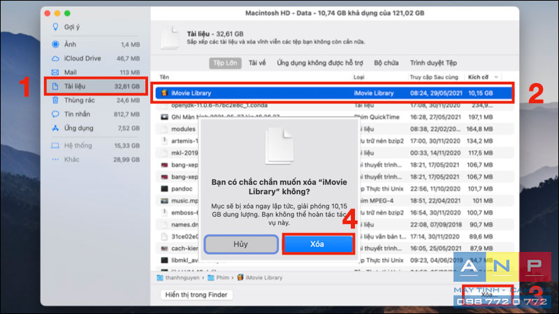559x314 pixels.
Task: Click libmkl_av file icon
Action: [164, 260]
